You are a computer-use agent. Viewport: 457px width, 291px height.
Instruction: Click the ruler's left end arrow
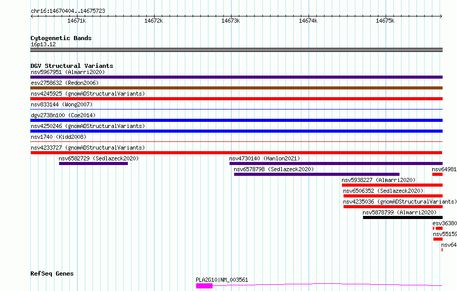[32, 16]
